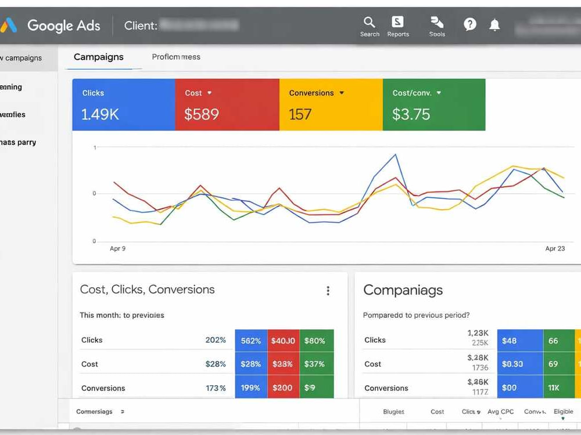Screen dimensions: 581x435
Task: Click the '1.49K' clicks value
Action: point(100,114)
